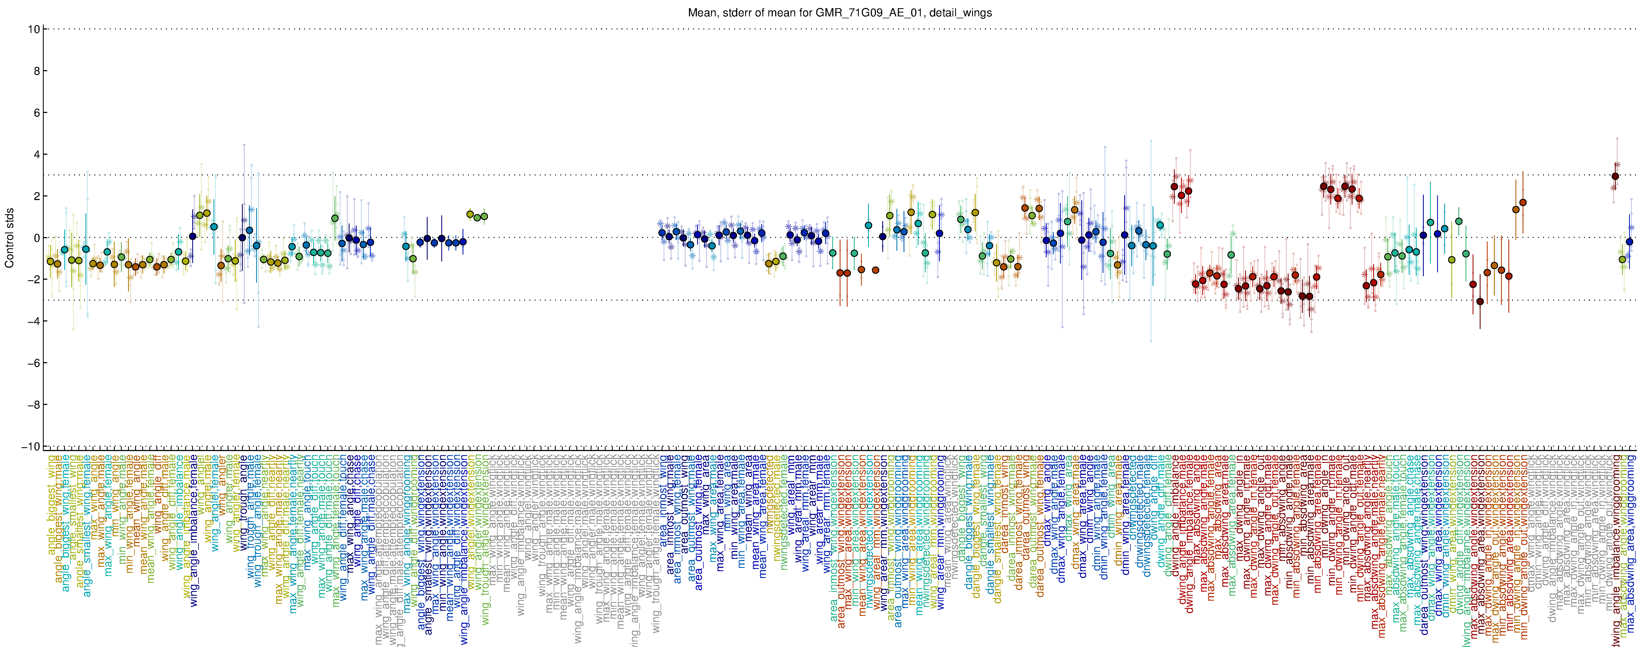Click the lowest dark red data point near −3
The height and width of the screenshot is (647, 1643).
point(1480,302)
